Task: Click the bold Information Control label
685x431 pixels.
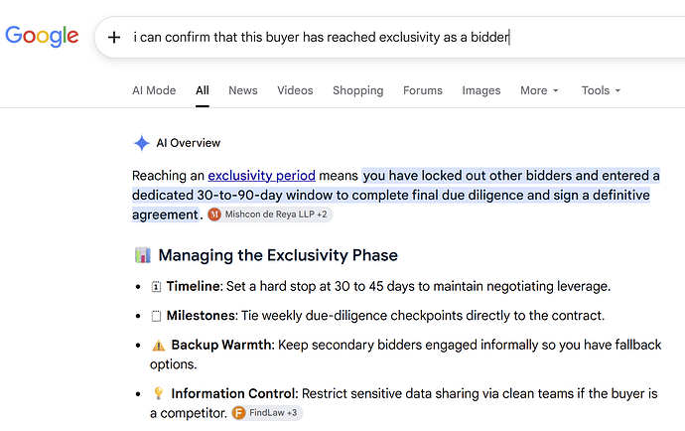Action: click(x=234, y=393)
